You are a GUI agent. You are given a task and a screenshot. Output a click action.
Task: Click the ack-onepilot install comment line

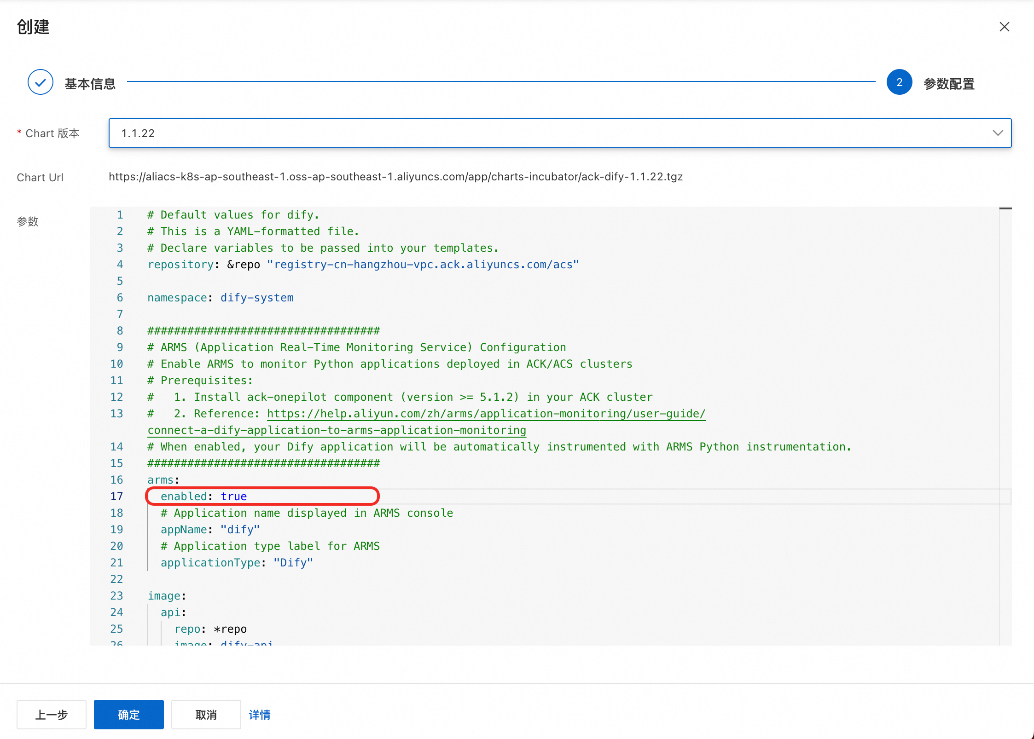point(400,397)
